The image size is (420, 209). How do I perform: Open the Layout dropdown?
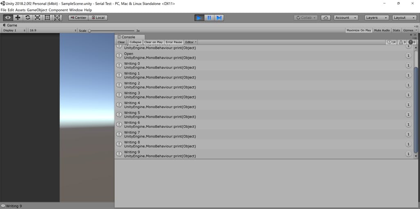[404, 18]
